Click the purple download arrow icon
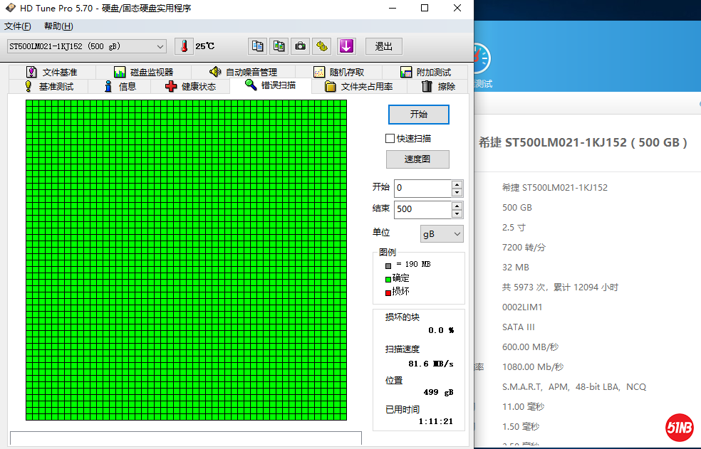701x449 pixels. pyautogui.click(x=346, y=46)
